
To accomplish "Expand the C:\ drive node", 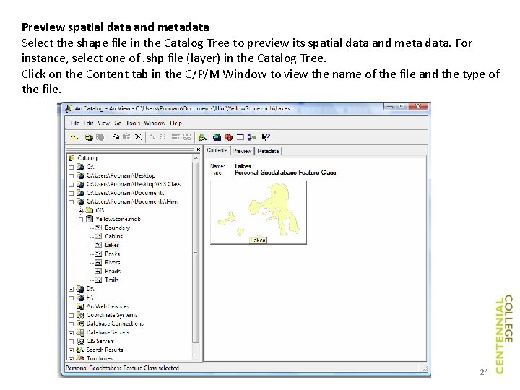I will click(x=71, y=167).
